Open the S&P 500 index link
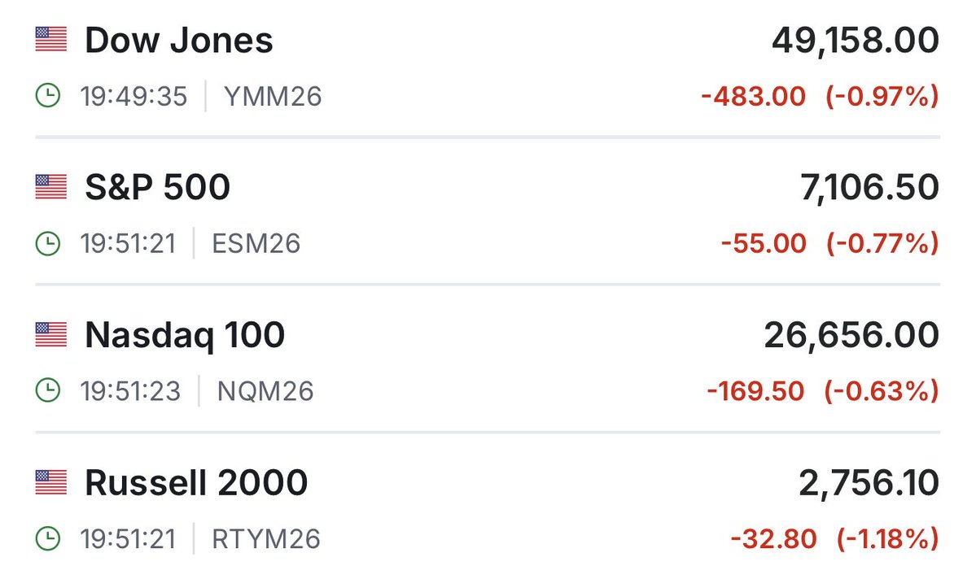Image resolution: width=976 pixels, height=566 pixels. point(157,188)
